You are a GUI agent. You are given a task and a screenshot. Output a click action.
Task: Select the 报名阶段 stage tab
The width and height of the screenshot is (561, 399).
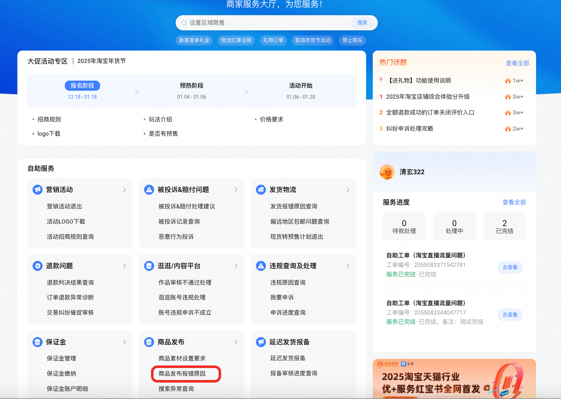click(x=82, y=86)
